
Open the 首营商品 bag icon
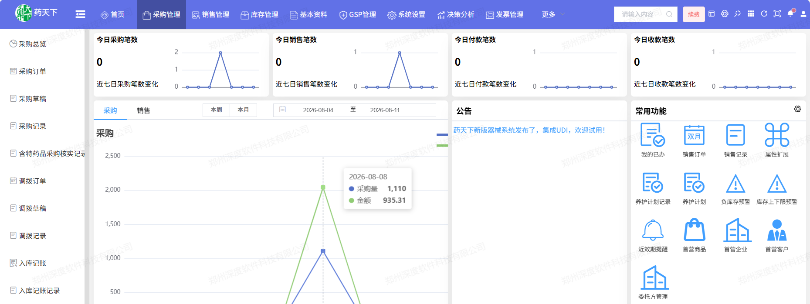tap(694, 230)
